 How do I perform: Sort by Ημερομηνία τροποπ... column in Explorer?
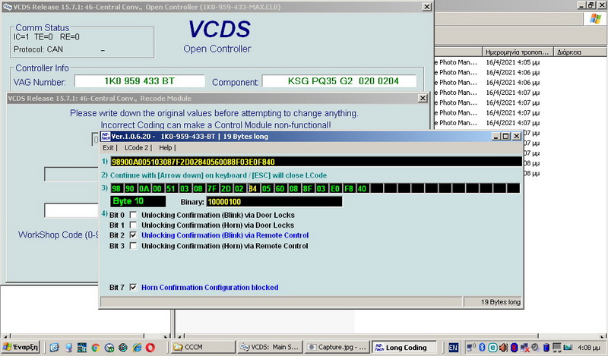pyautogui.click(x=518, y=52)
